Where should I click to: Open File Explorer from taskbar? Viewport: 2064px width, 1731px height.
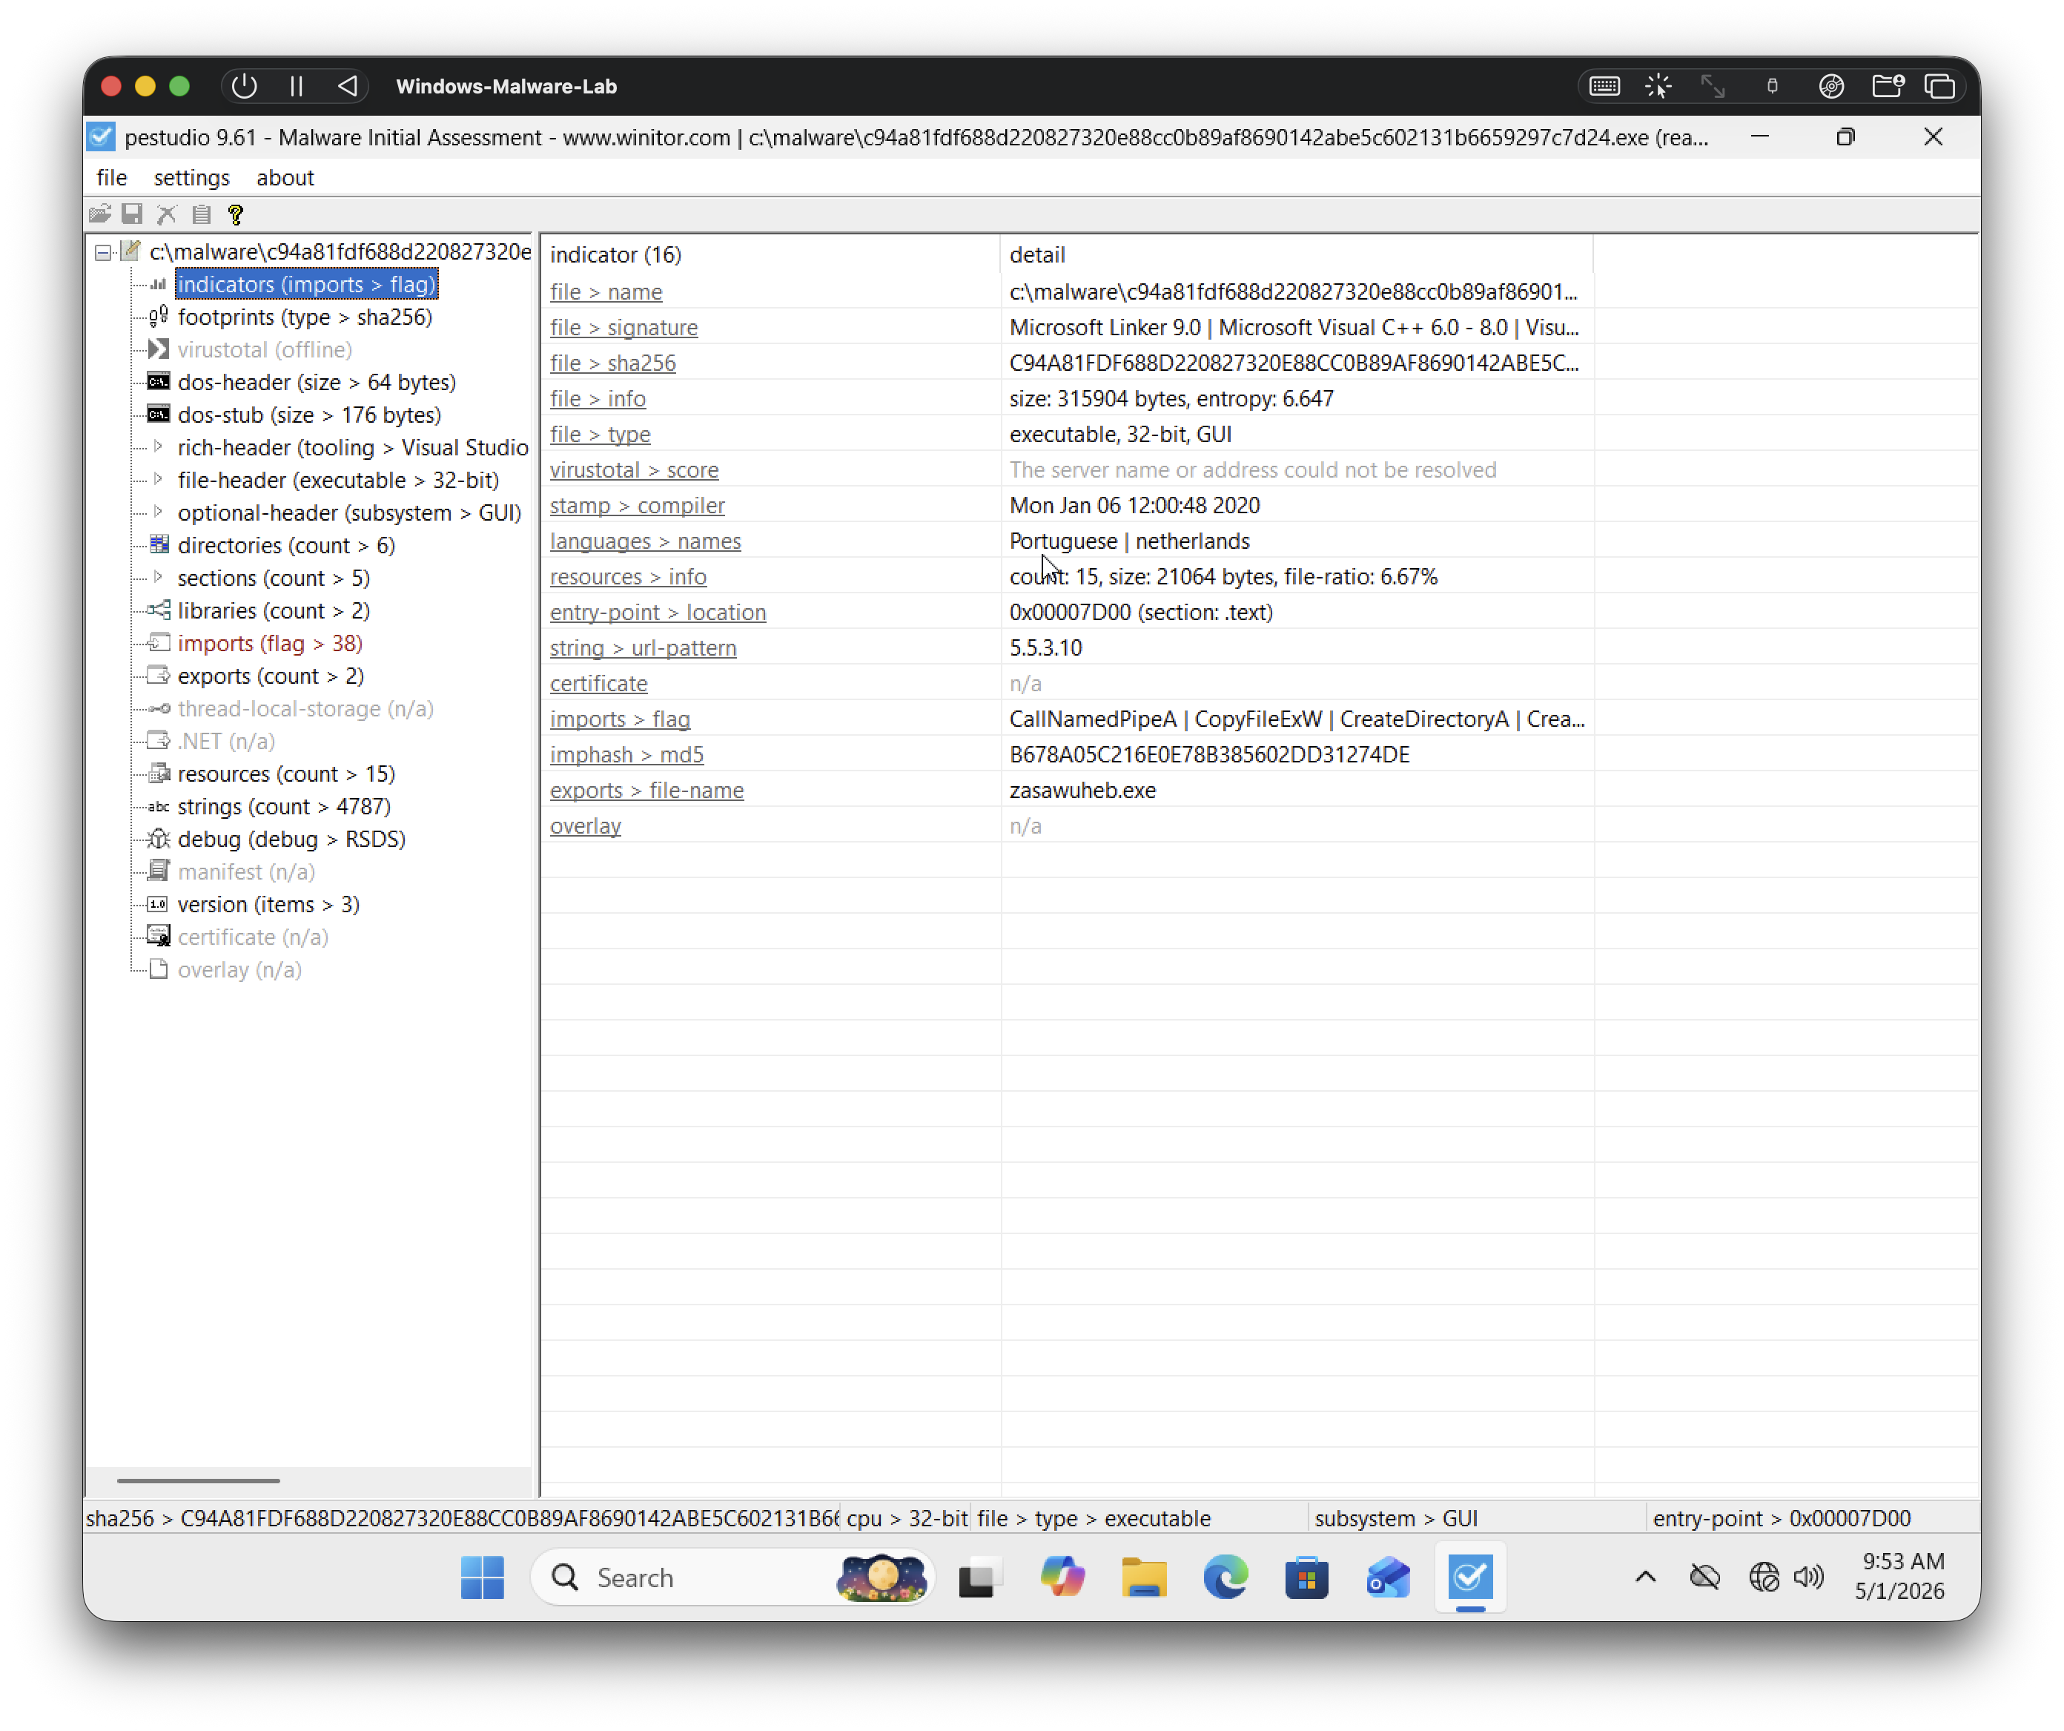[1143, 1577]
